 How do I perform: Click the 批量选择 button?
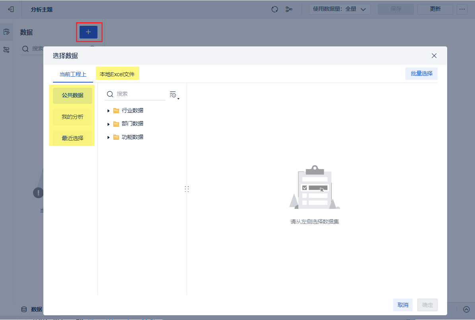click(421, 73)
